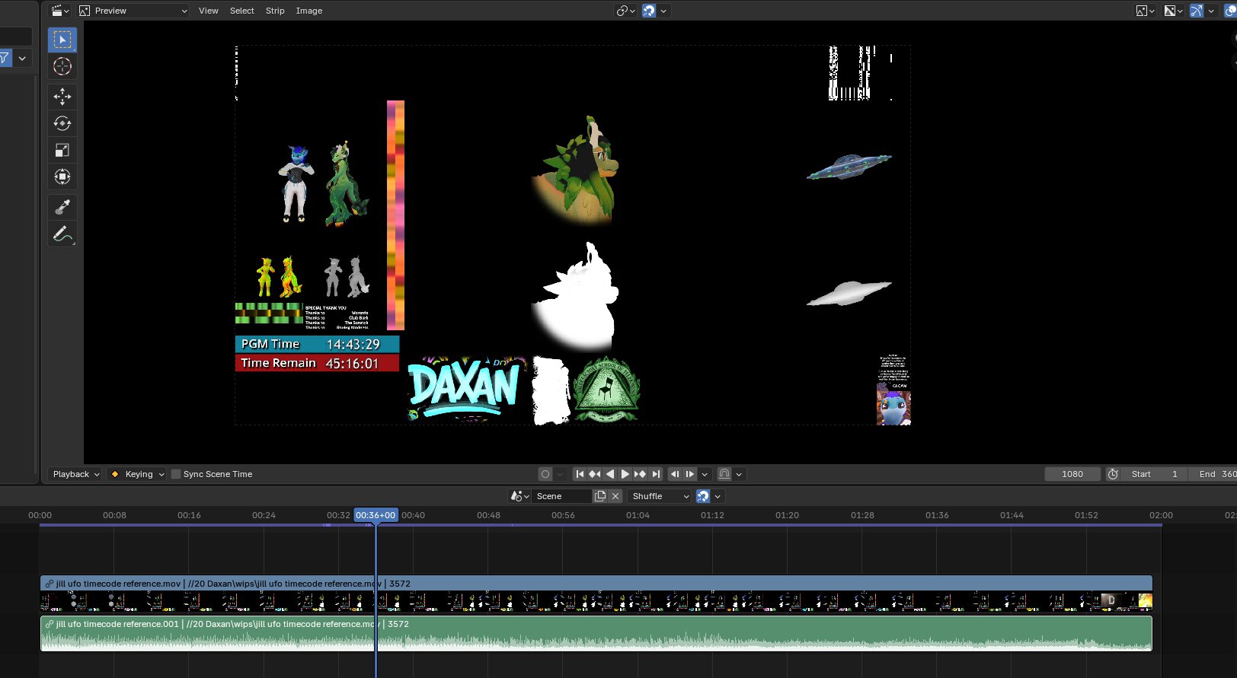Image resolution: width=1237 pixels, height=678 pixels.
Task: Open the Shuffle overlap mode dropdown
Action: coord(660,496)
